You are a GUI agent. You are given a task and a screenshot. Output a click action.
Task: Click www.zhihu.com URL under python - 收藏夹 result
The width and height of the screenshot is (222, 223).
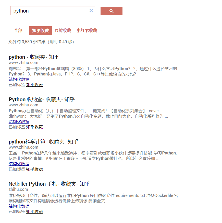23,63
